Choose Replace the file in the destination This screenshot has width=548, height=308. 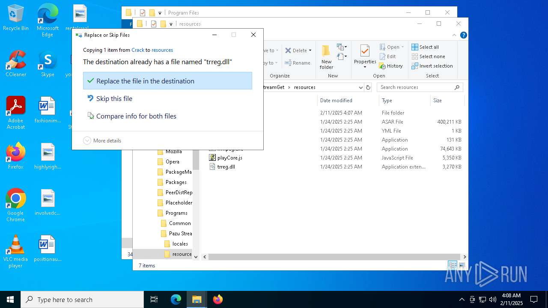point(167,81)
